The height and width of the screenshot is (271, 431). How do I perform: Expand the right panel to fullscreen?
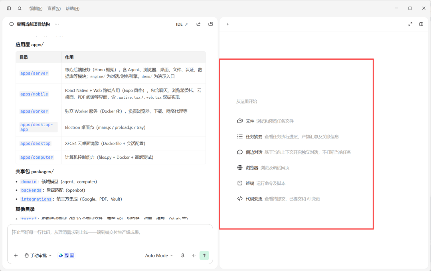410,24
